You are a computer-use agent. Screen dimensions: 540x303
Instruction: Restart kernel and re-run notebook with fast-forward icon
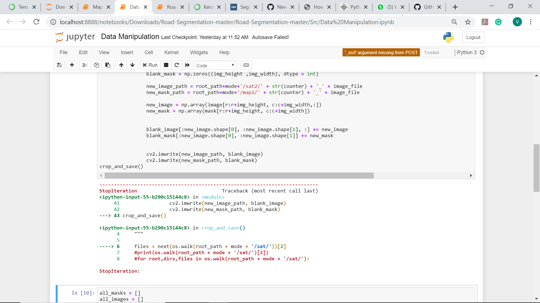click(x=187, y=65)
